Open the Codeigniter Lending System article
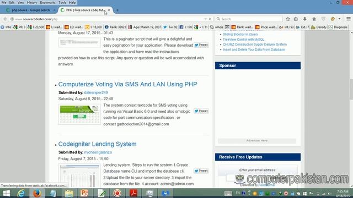 click(97, 144)
